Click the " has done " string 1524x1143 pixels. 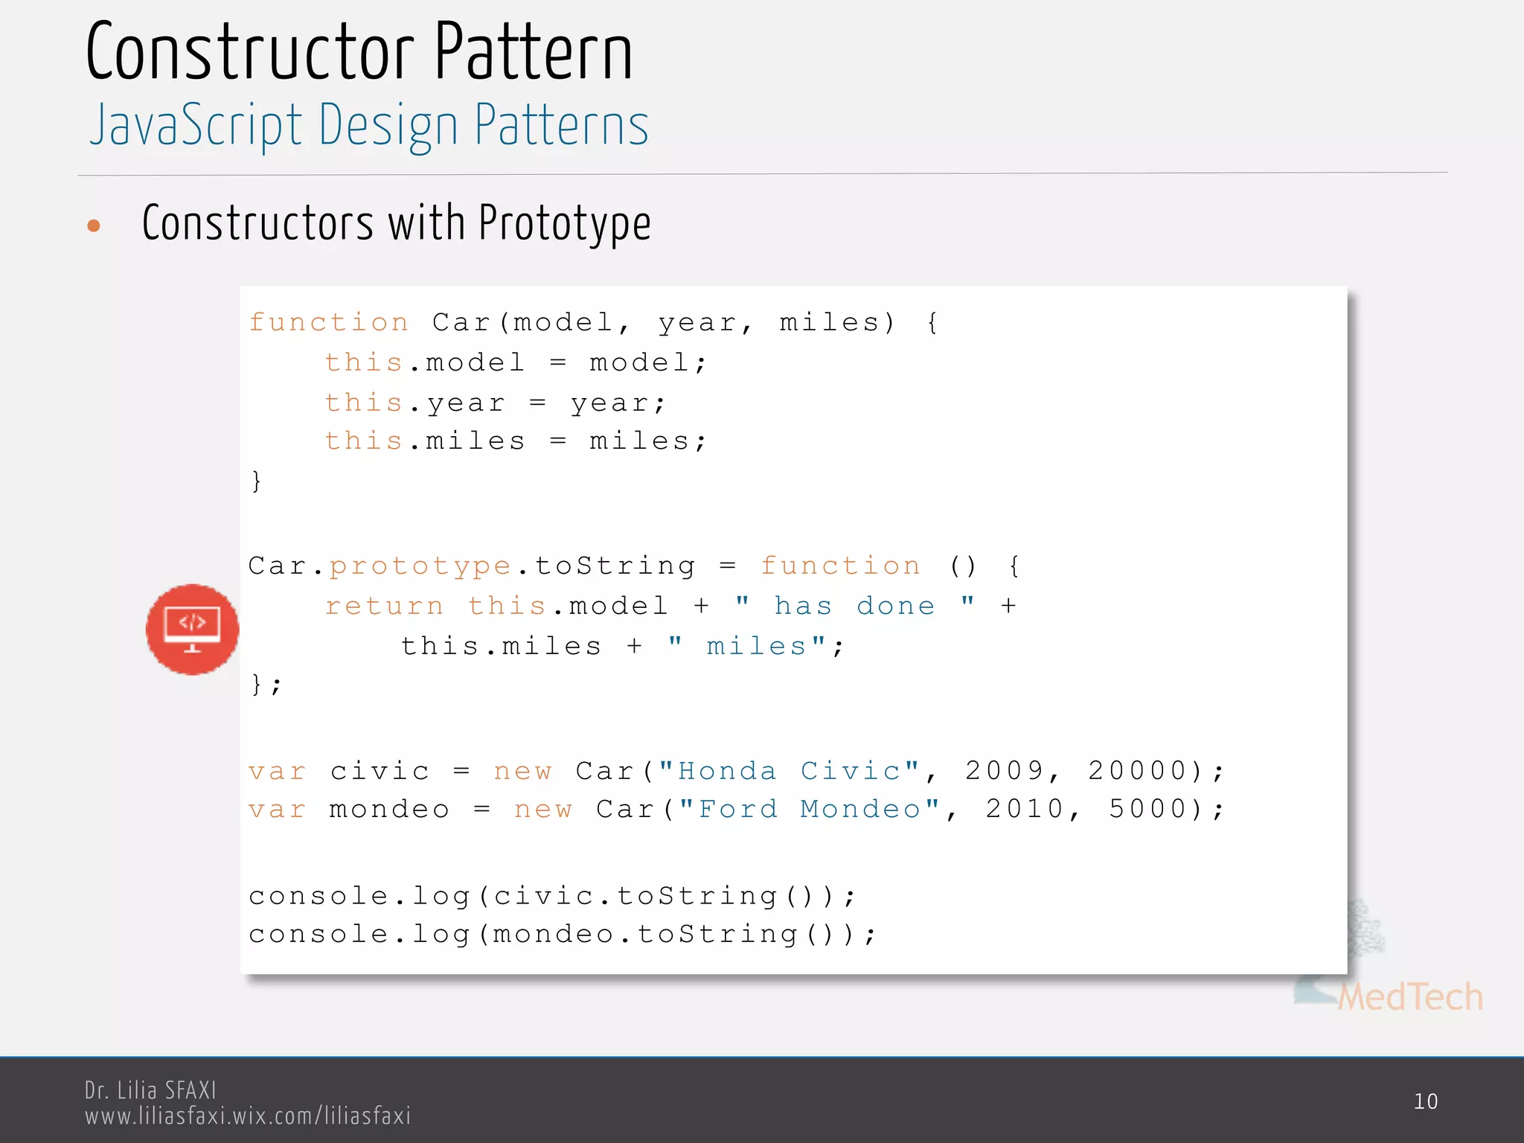click(x=854, y=606)
